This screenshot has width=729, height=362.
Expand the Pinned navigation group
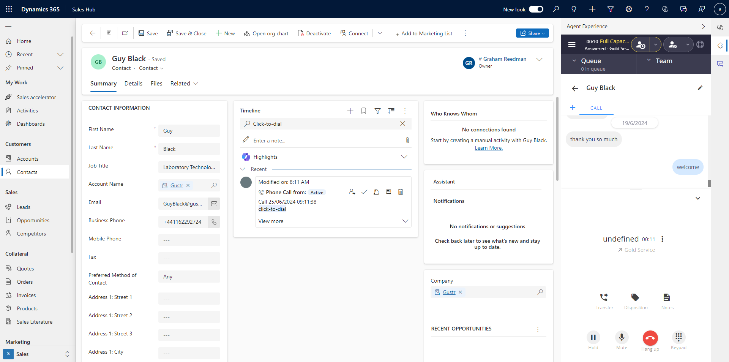[x=60, y=68]
